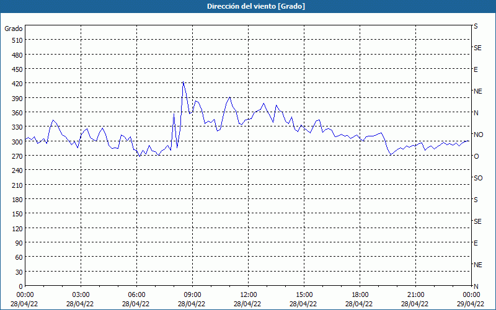The image size is (496, 310).
Task: Click the 'SO' compass label
Action: coord(478,178)
